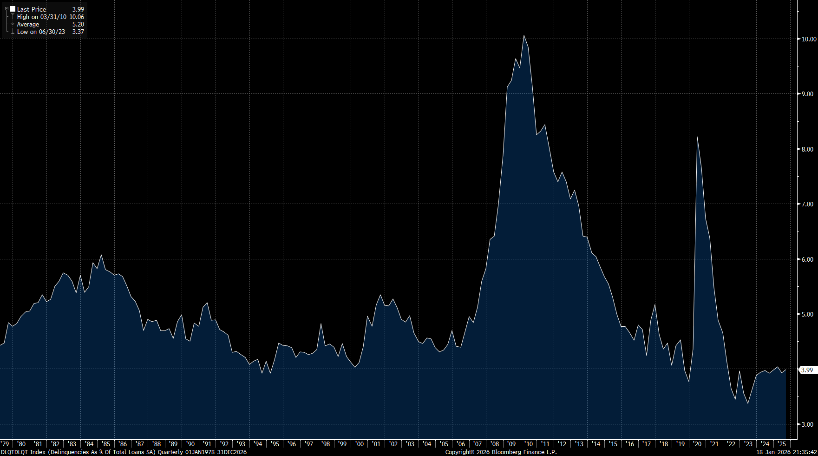
Task: Click the High marker icon in legend
Action: pos(13,17)
